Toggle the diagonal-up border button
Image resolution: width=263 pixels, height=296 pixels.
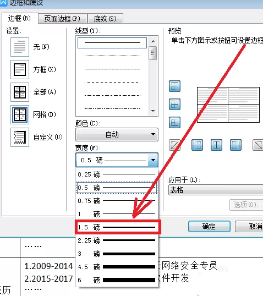tap(174, 145)
